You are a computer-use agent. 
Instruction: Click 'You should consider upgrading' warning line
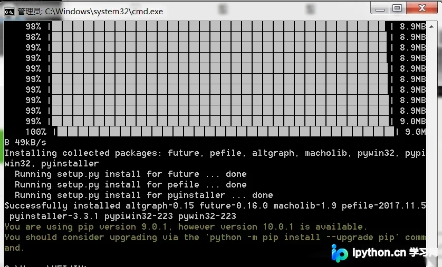(215, 238)
